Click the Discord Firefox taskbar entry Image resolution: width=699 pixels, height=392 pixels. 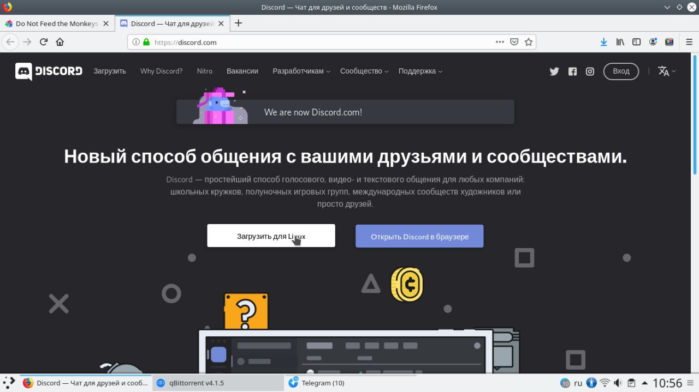86,383
